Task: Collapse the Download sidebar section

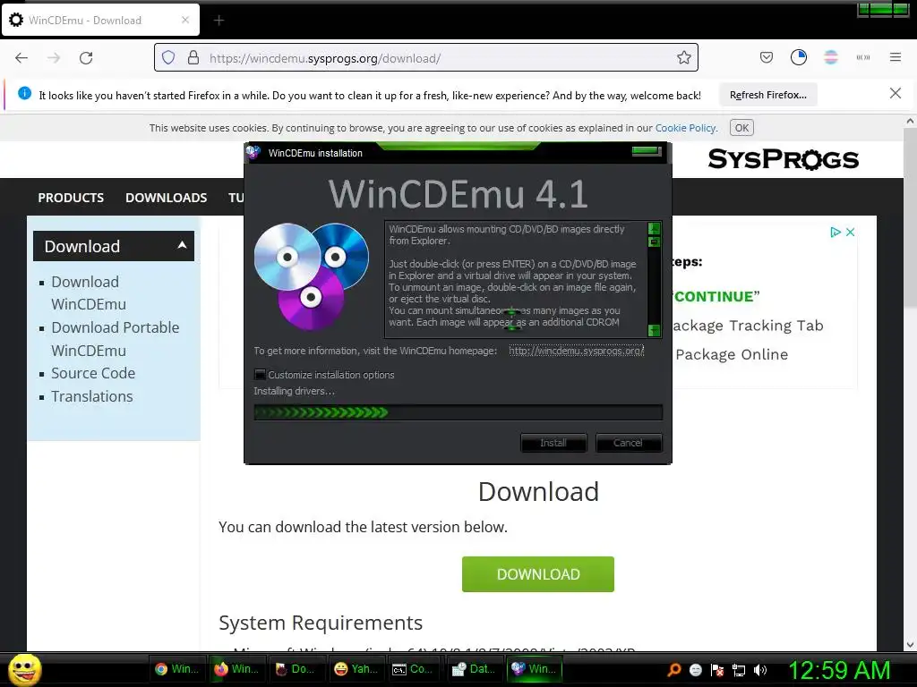Action: [x=182, y=245]
